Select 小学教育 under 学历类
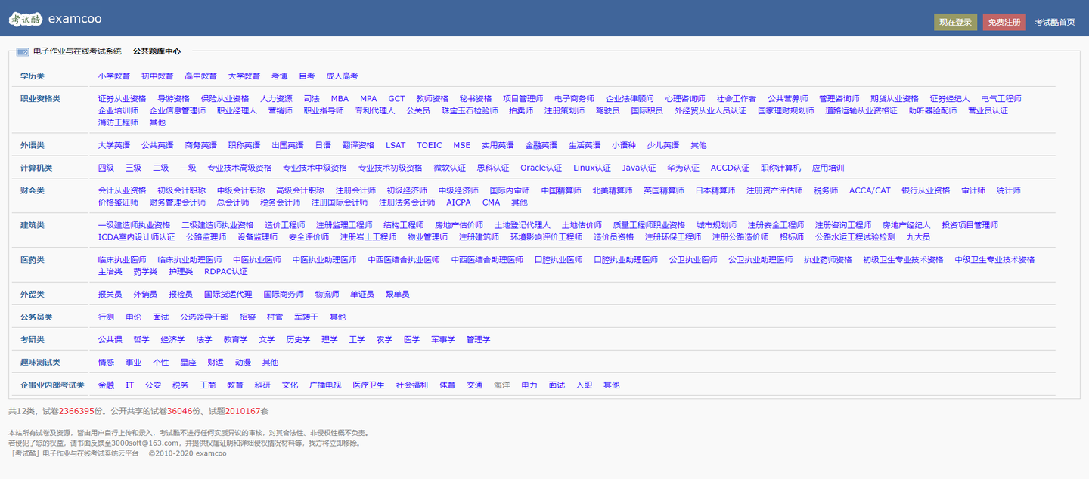Viewport: 1089px width, 479px height. click(x=114, y=76)
